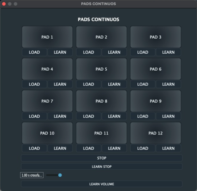Click LEARN under PAD 12
The height and width of the screenshot is (191, 197).
point(168,148)
